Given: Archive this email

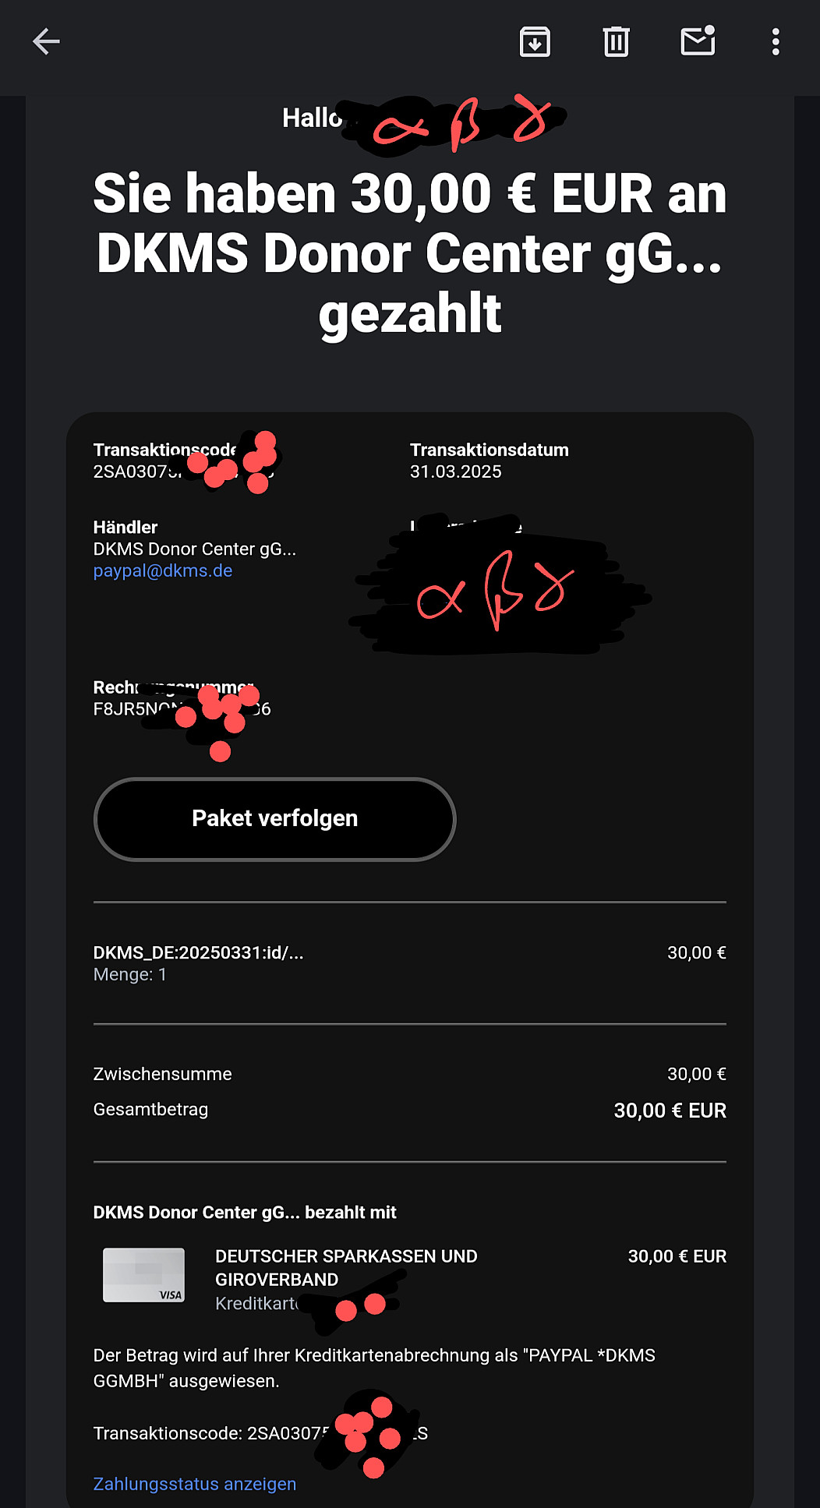Looking at the screenshot, I should pos(535,42).
